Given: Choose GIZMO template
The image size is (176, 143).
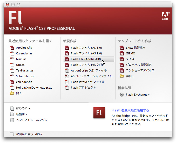Looking at the screenshot, I should (x=130, y=53).
